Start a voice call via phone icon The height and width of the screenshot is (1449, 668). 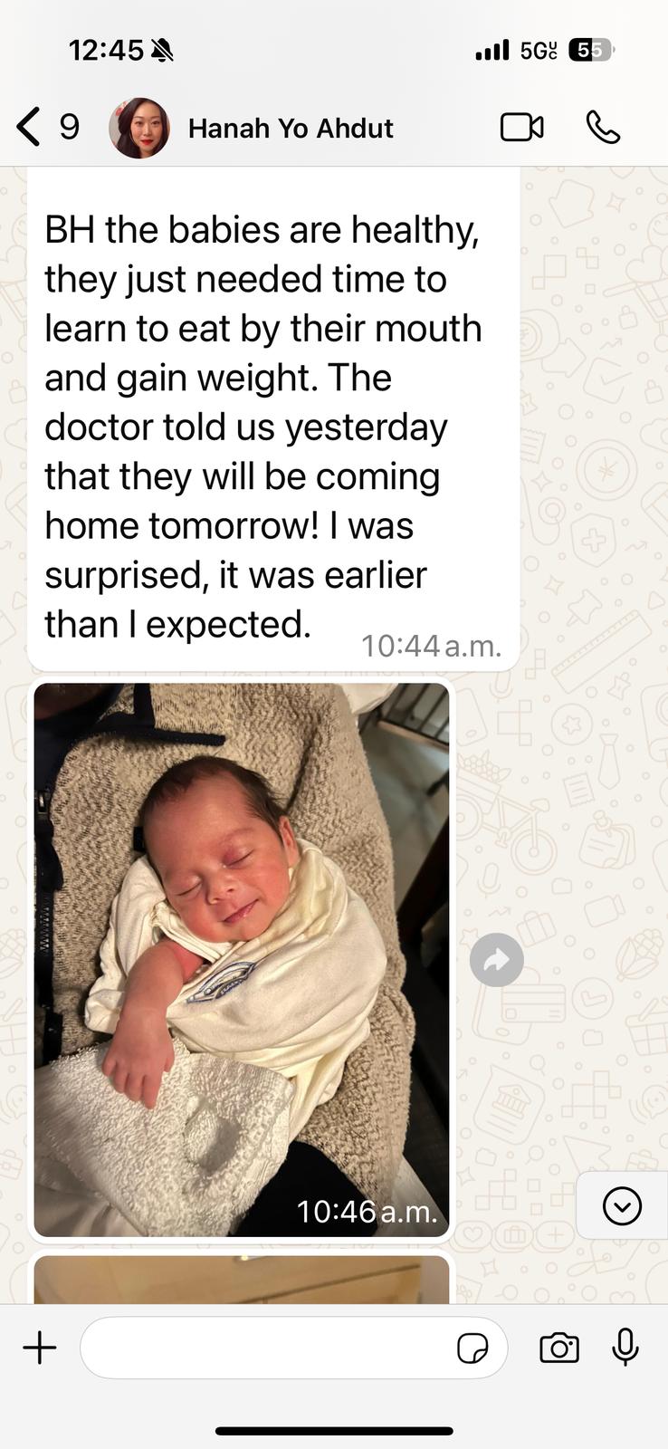603,128
